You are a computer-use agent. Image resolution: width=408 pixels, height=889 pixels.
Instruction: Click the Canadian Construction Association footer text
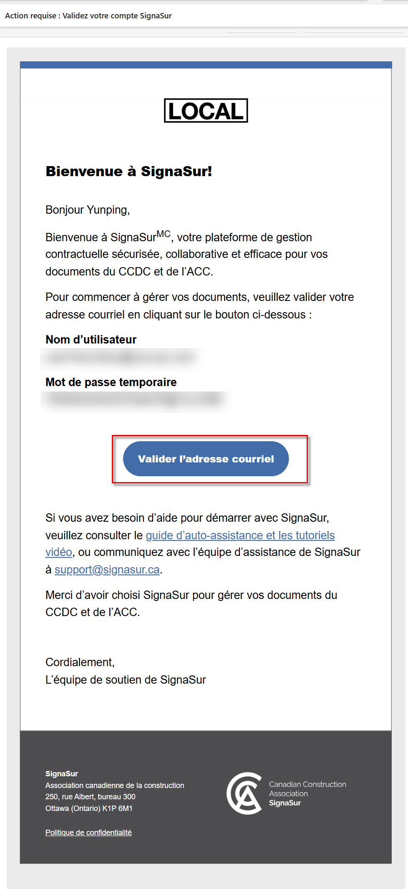[307, 789]
